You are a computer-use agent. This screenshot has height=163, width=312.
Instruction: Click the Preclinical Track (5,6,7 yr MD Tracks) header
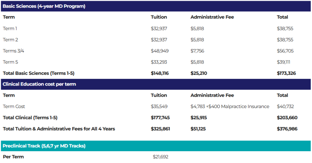pos(156,146)
